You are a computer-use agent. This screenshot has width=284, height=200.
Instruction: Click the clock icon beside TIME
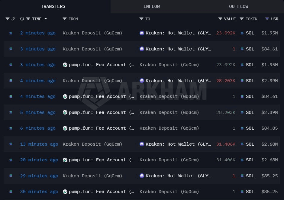tap(22, 19)
